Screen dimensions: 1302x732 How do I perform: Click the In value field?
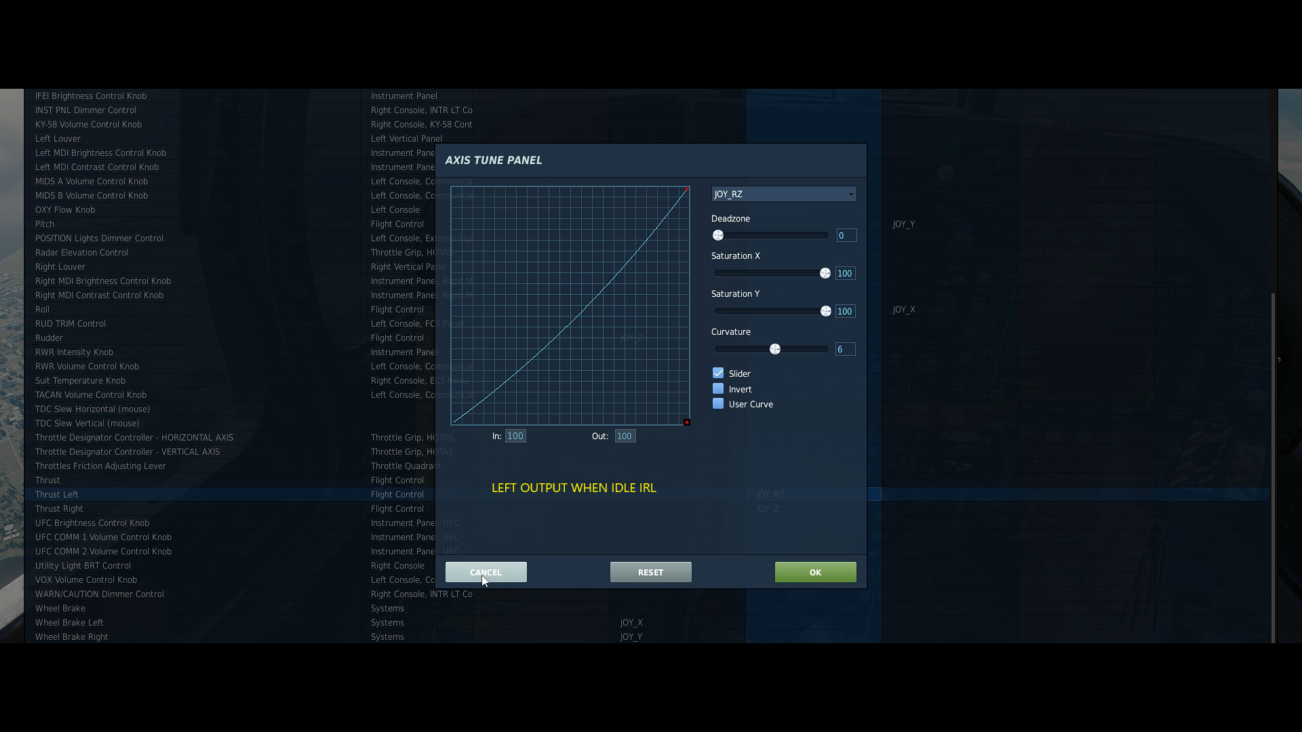515,436
